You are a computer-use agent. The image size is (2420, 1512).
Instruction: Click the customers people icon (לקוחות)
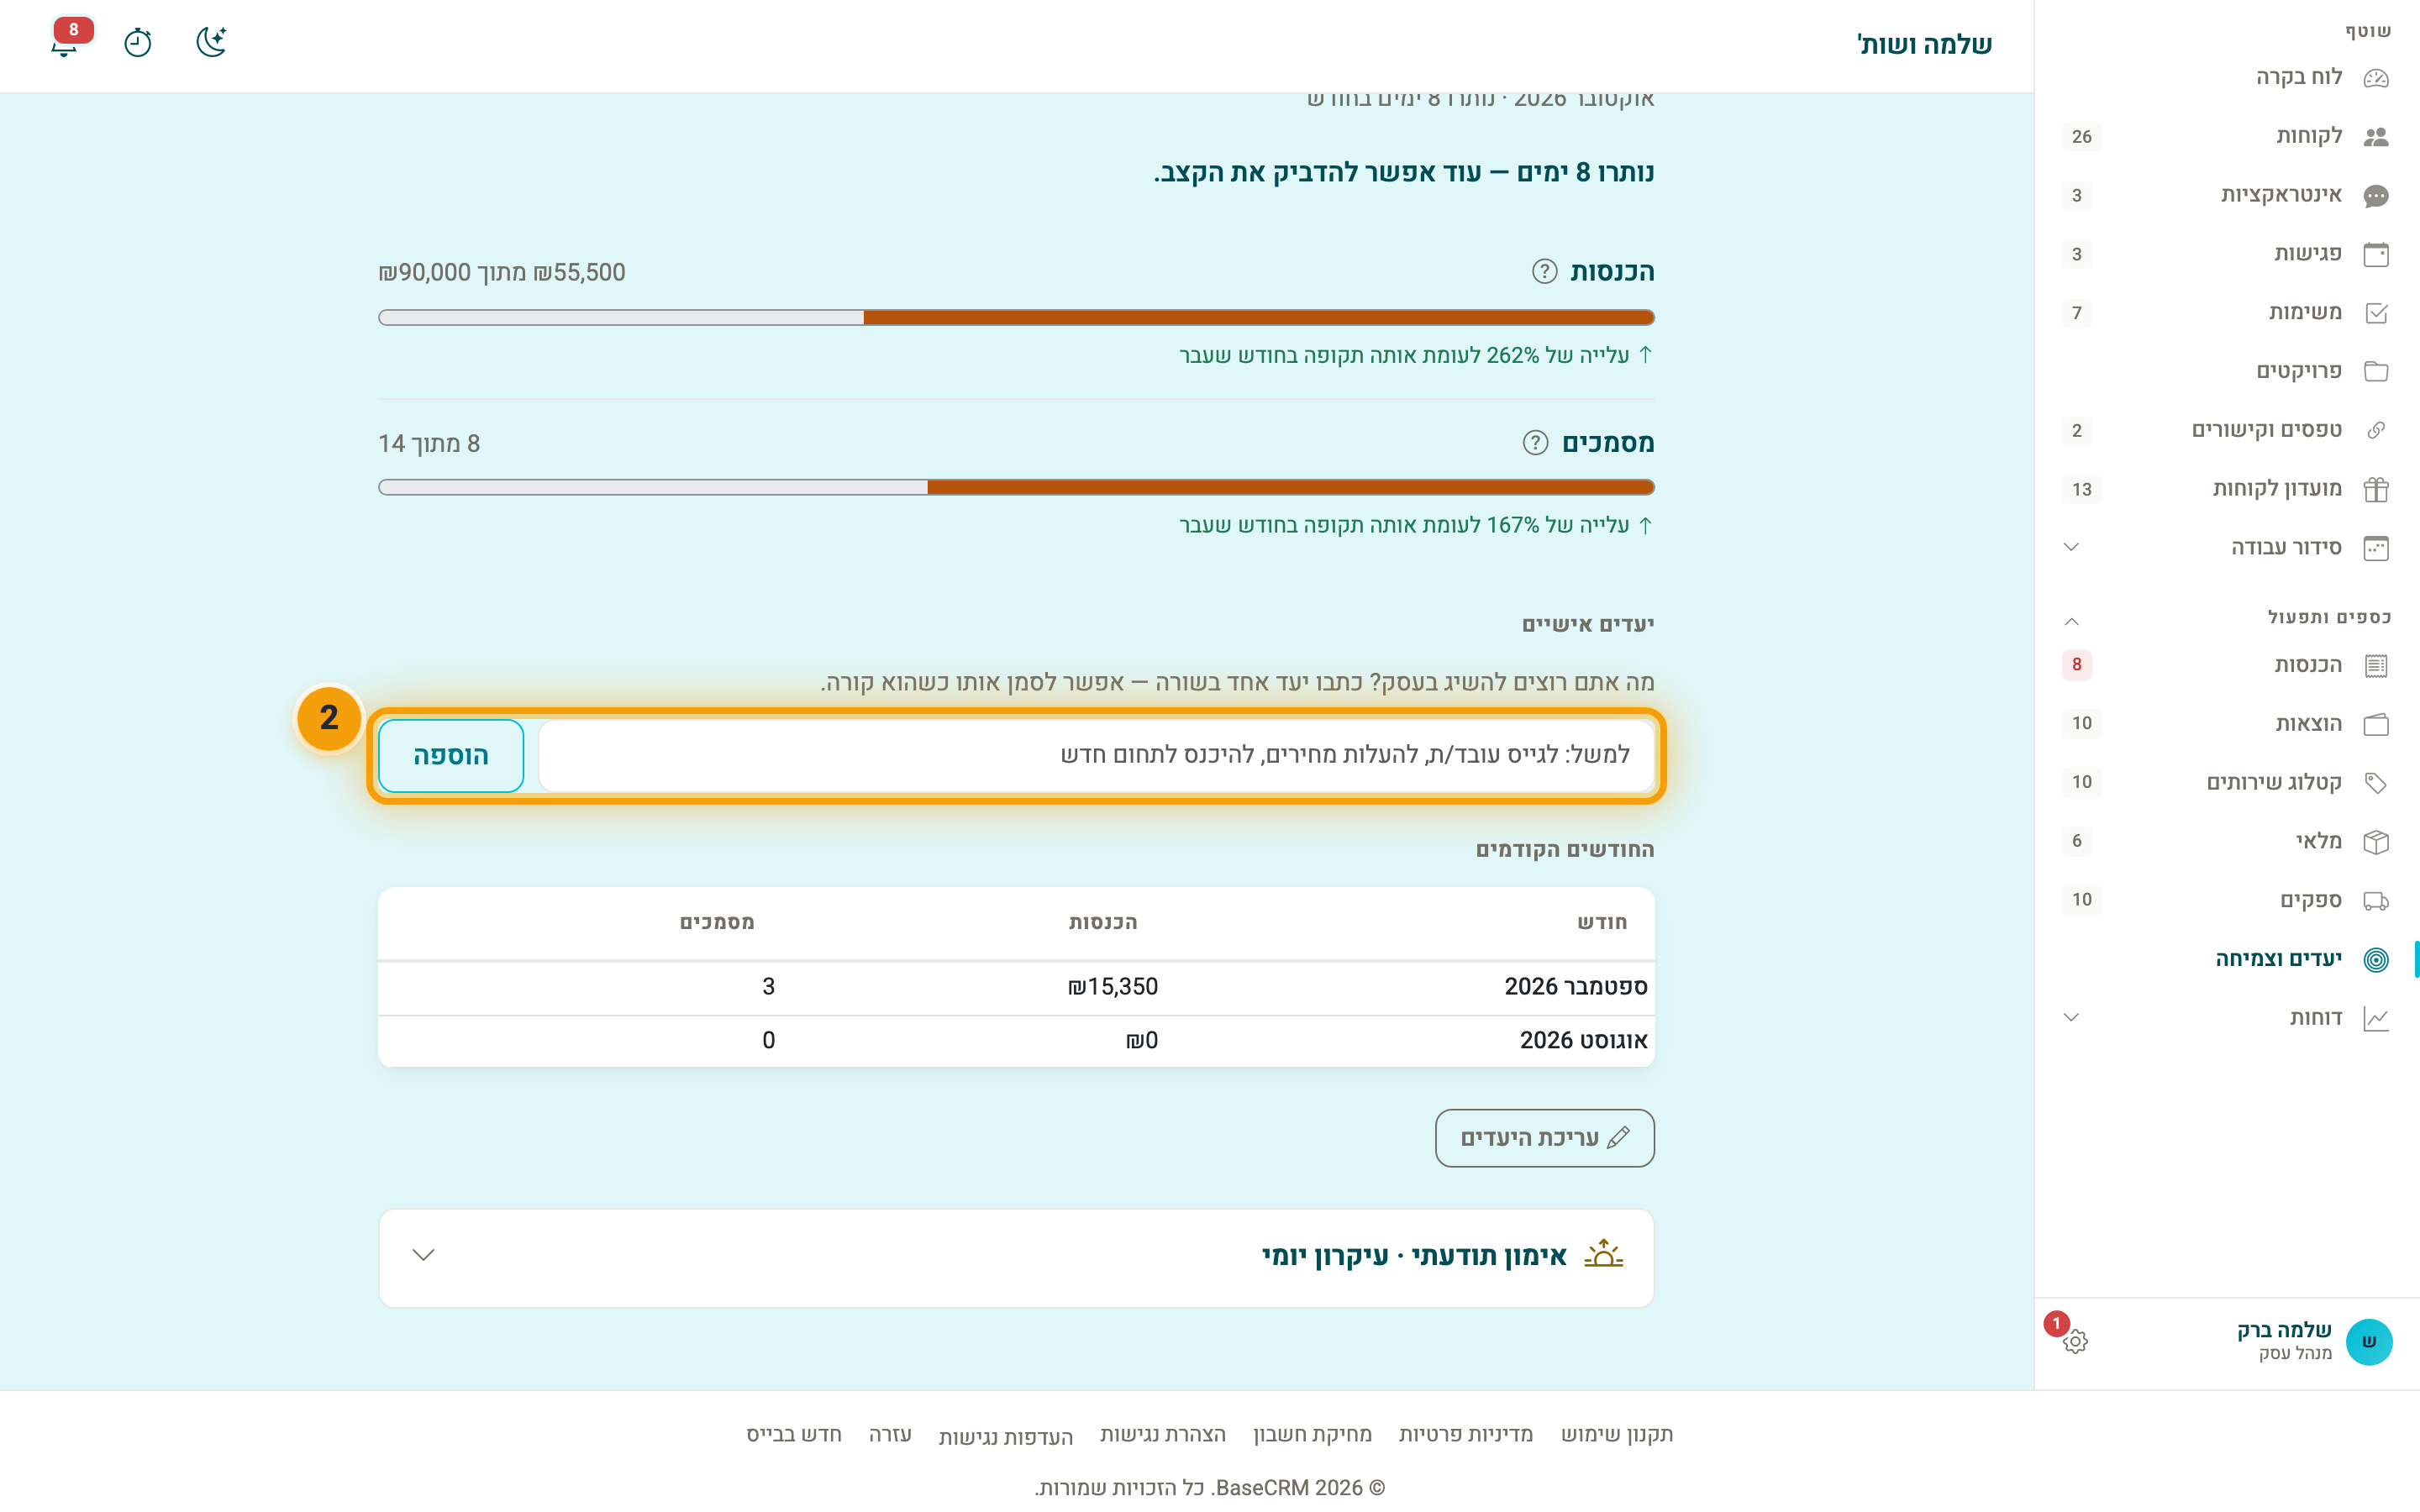2376,137
